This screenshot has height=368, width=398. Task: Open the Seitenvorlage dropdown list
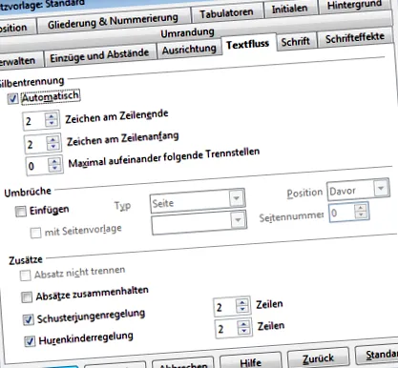click(238, 220)
